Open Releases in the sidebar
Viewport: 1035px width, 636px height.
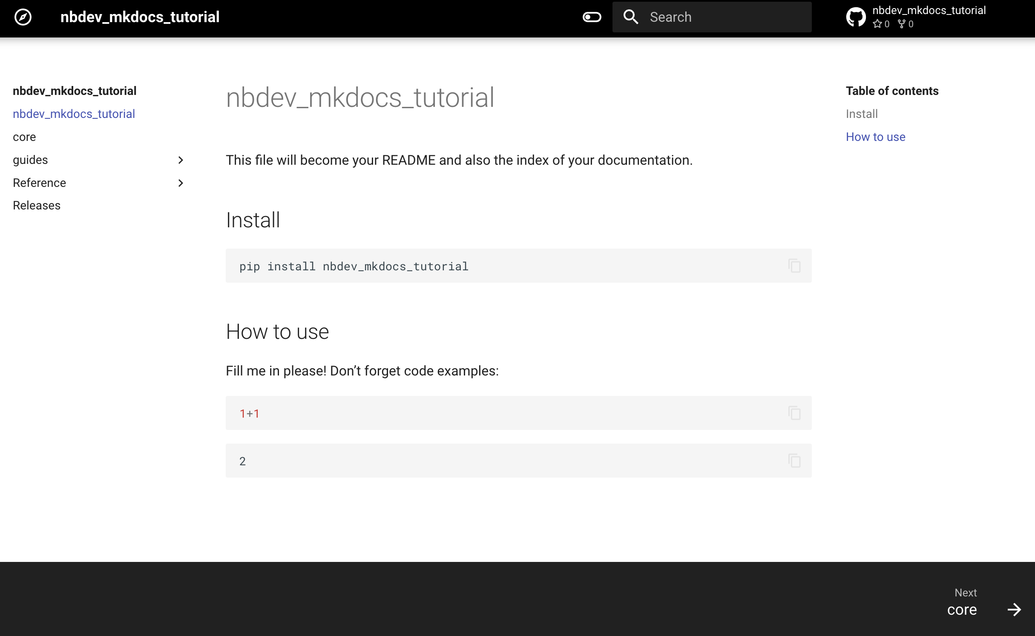(37, 206)
